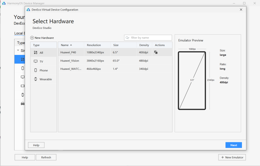
Task: Select the TV type icon in dialog
Action: click(x=36, y=62)
